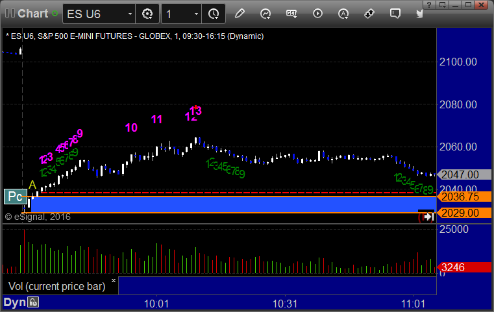Click the 2060.00 price axis label
This screenshot has height=312, width=494.
(458, 147)
